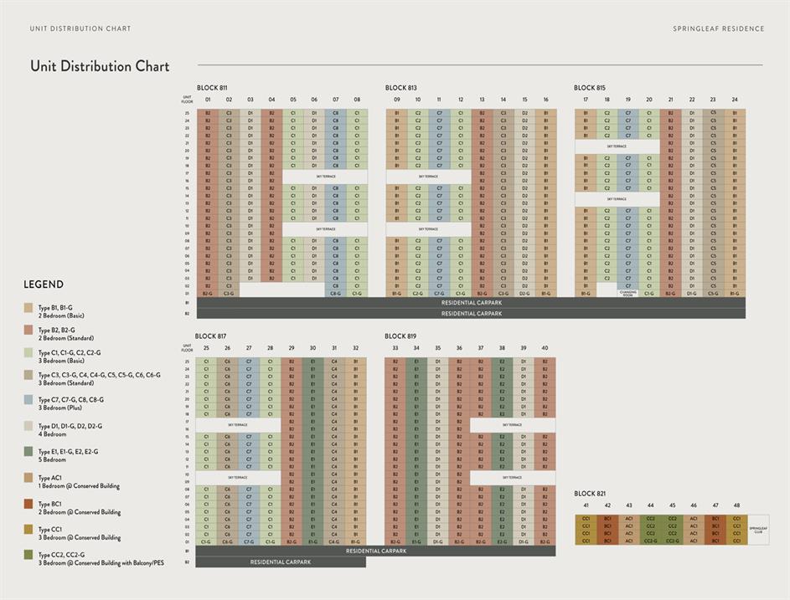This screenshot has height=600, width=790.
Task: Click the Type CC1 legend swatch
Action: 28,530
